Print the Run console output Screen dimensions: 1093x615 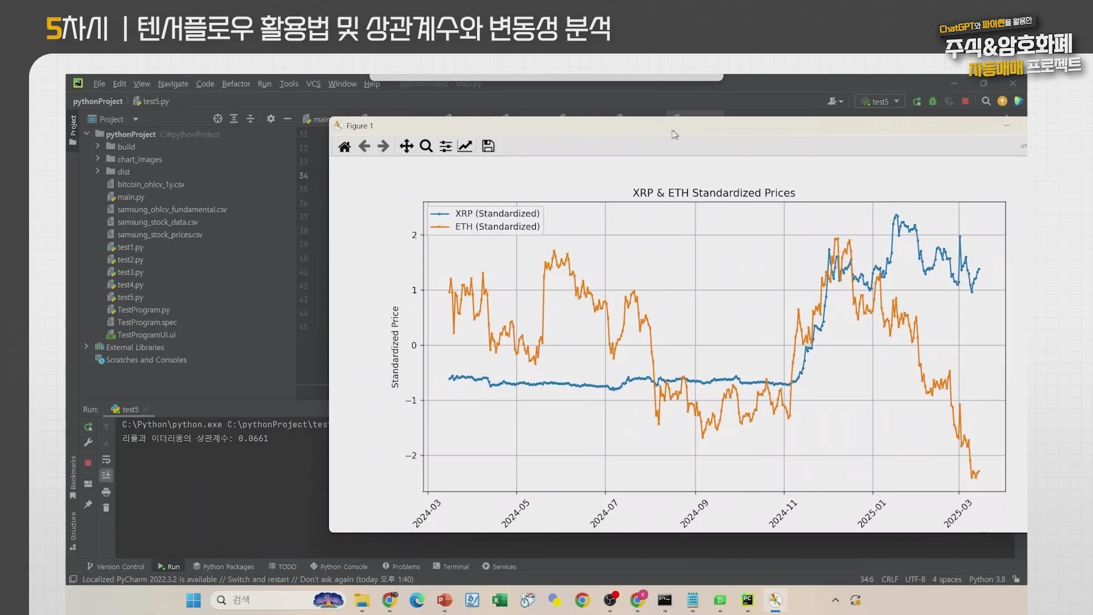[106, 492]
